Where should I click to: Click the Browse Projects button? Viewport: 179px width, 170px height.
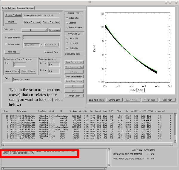click(x=13, y=15)
